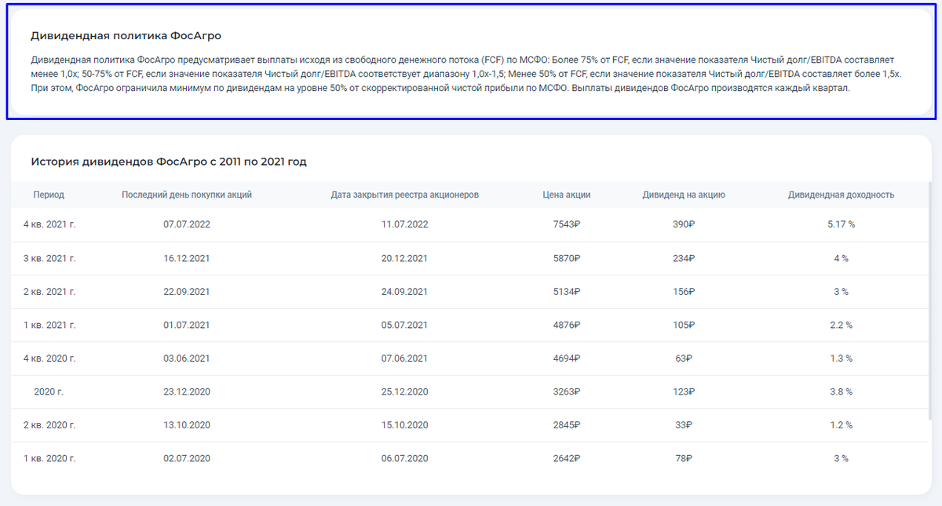942x506 pixels.
Task: Select the '2 кв. 2020 г.' period cell
Action: pos(49,425)
